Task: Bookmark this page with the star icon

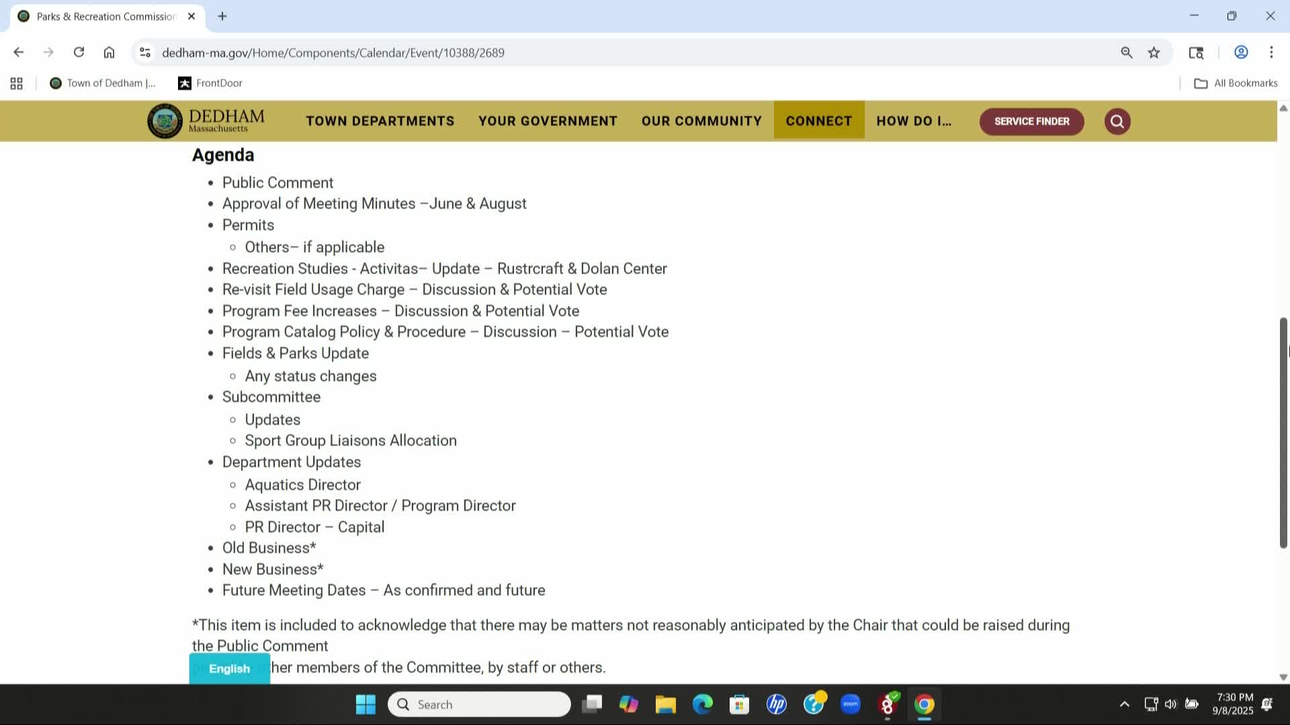Action: coord(1154,52)
